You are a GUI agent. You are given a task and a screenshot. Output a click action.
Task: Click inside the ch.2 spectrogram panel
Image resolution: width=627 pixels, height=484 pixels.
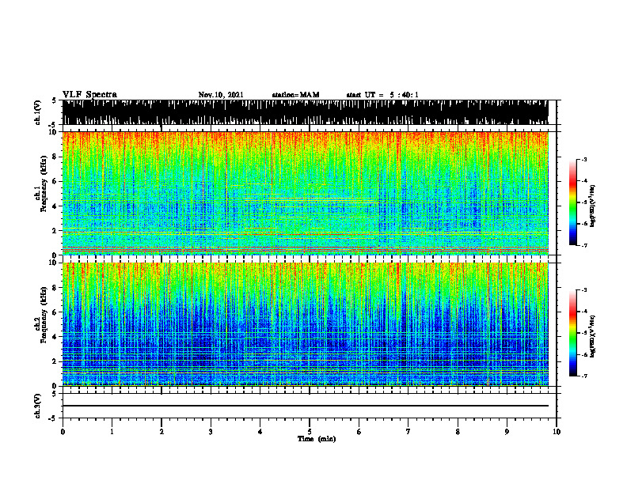(x=306, y=324)
